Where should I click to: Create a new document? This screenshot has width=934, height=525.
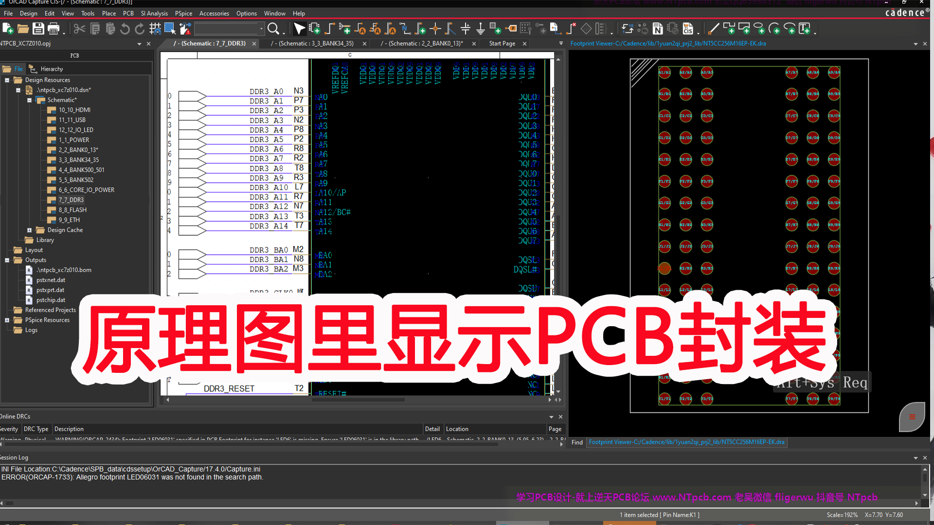tap(8, 29)
